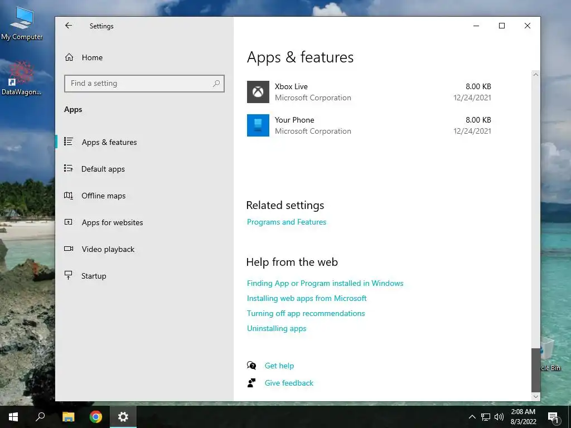Click the Apps & features list icon

tap(69, 141)
